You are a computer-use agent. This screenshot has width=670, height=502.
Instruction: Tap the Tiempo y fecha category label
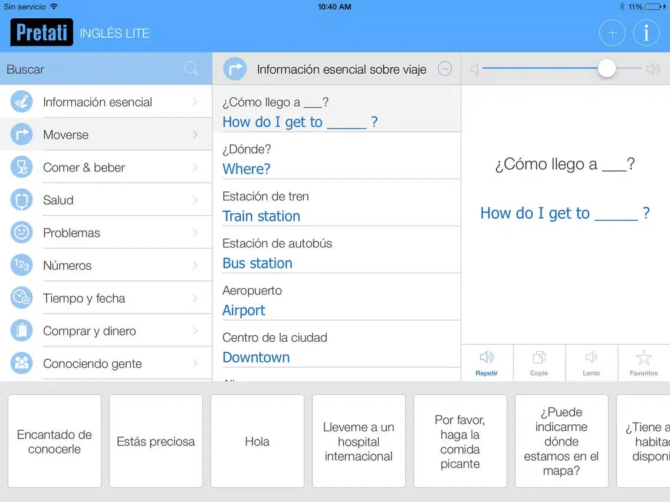pos(84,298)
